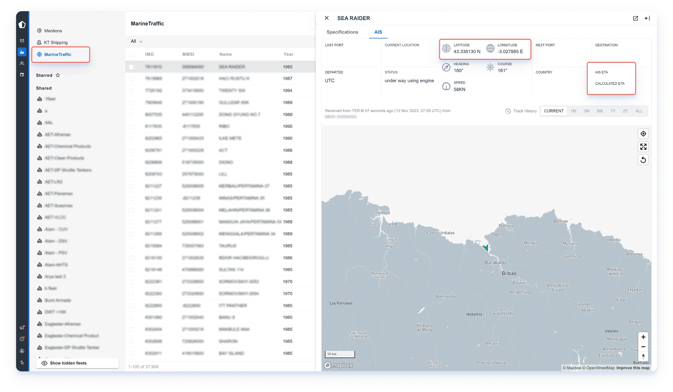Zoom in on the map

(643, 337)
